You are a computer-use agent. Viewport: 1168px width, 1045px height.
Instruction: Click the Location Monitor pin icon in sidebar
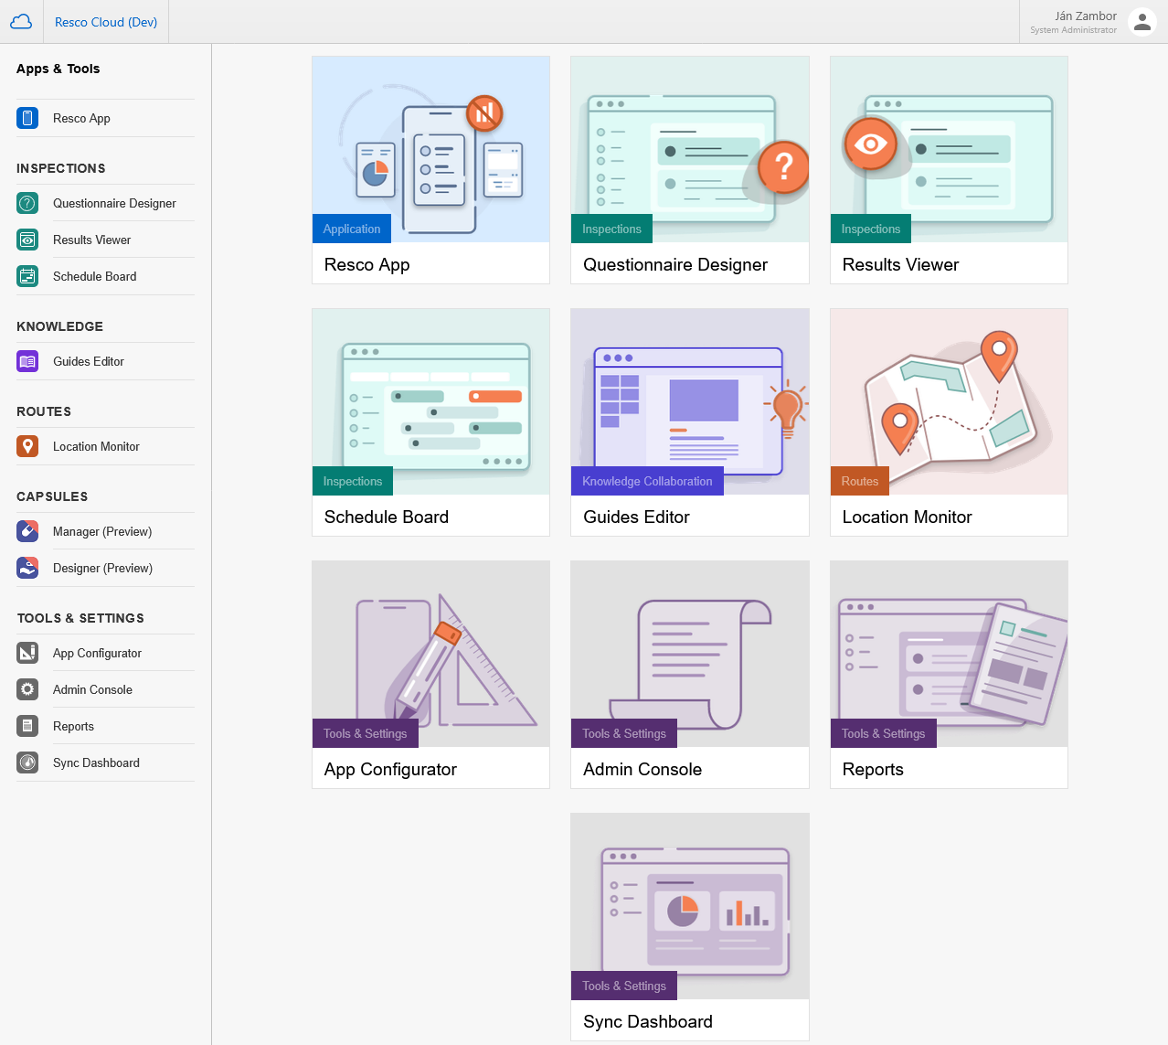27,446
